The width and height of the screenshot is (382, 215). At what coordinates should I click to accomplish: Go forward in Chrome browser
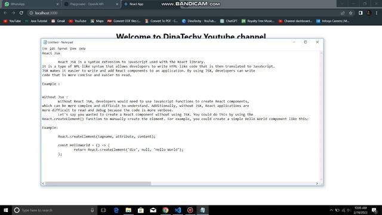coord(13,13)
